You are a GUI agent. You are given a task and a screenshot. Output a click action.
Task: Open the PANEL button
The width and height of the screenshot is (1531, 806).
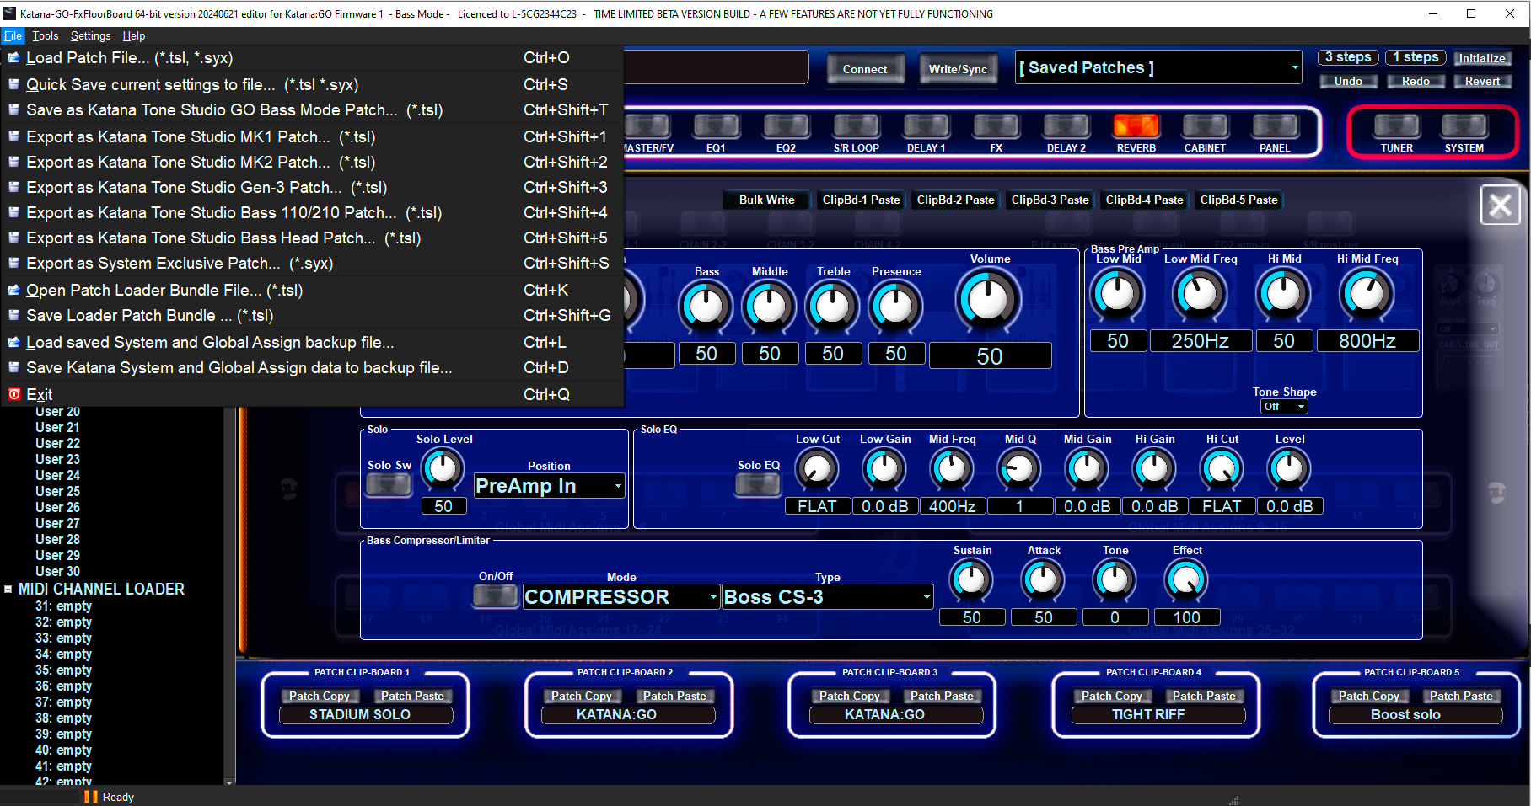1275,126
